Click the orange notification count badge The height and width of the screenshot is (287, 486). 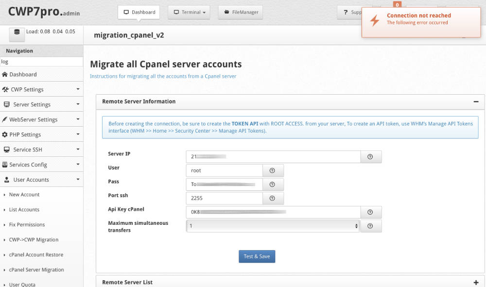[x=397, y=4]
